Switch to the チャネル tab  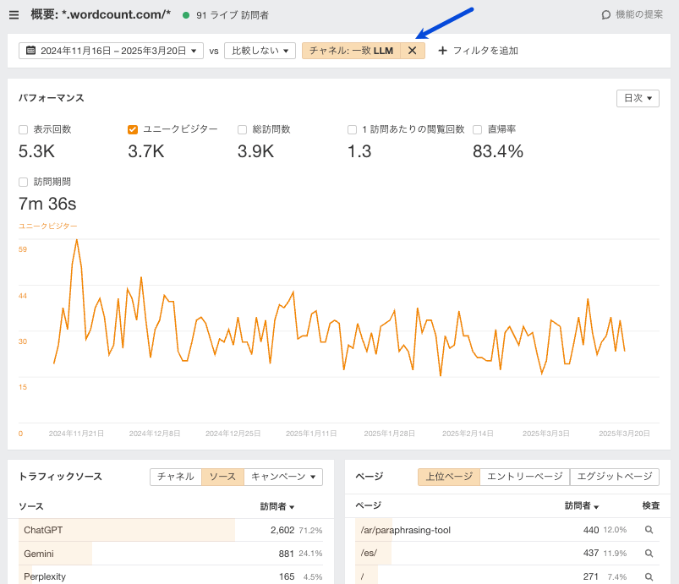(175, 477)
